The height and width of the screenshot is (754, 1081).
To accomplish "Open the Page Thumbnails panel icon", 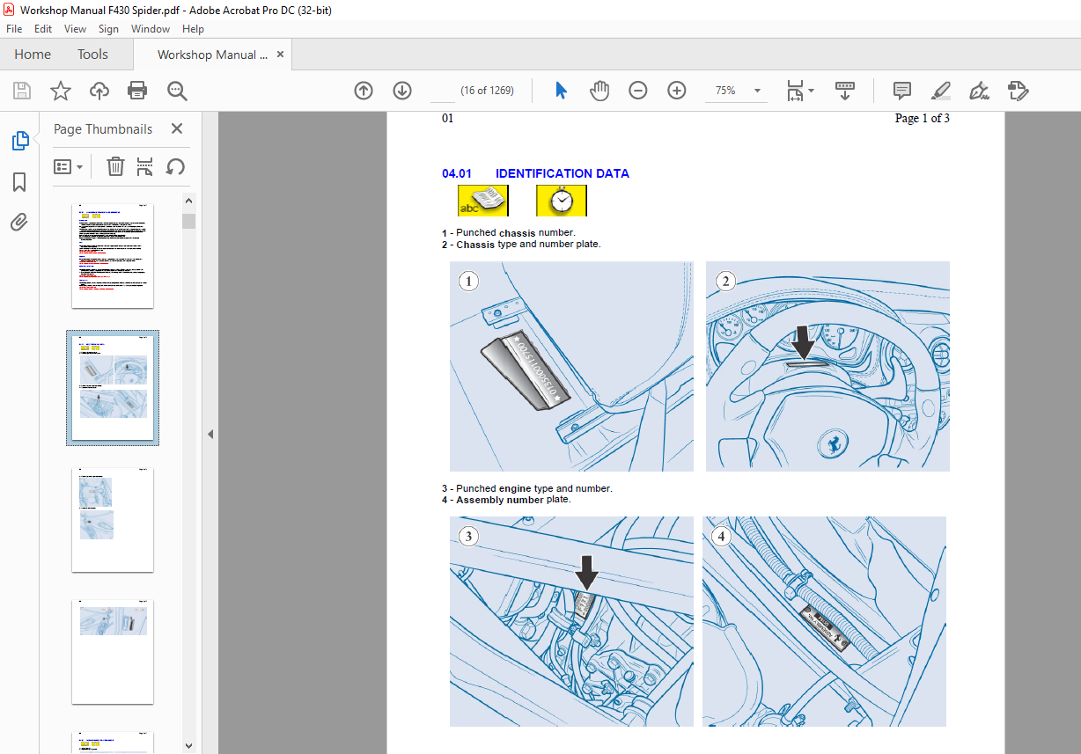I will click(19, 141).
